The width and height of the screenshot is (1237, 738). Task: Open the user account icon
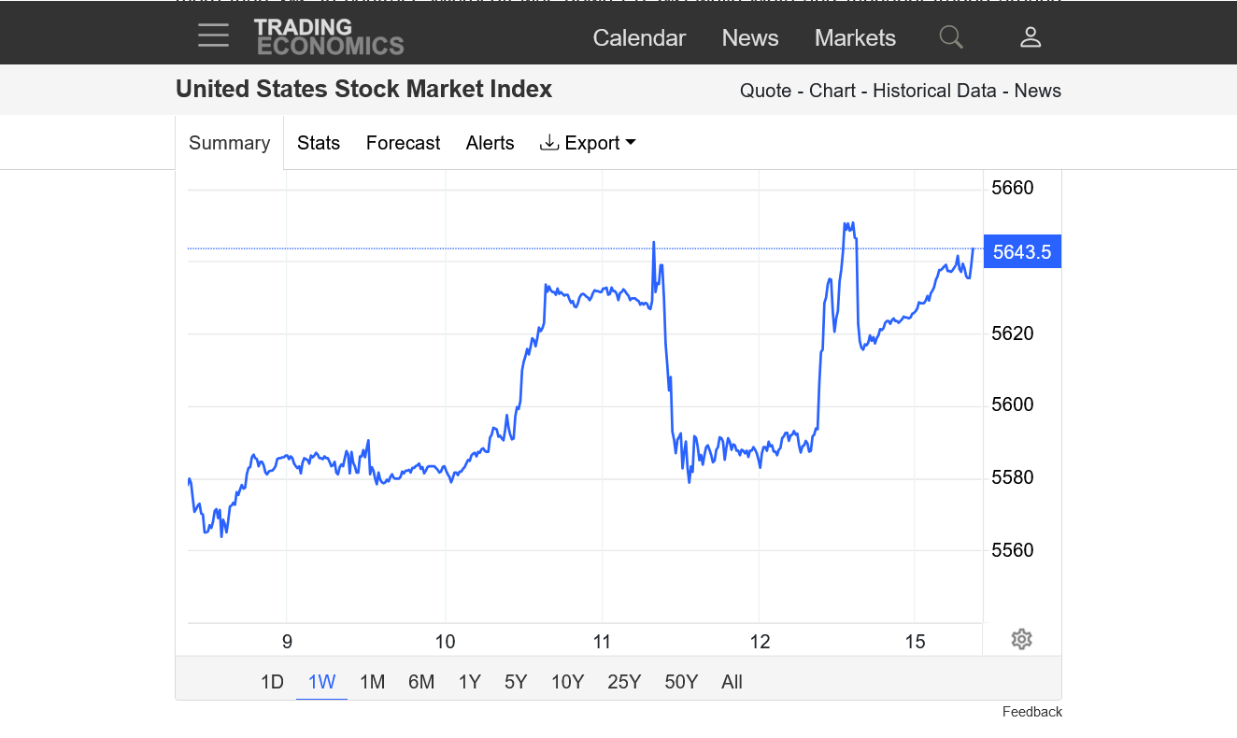coord(1031,37)
